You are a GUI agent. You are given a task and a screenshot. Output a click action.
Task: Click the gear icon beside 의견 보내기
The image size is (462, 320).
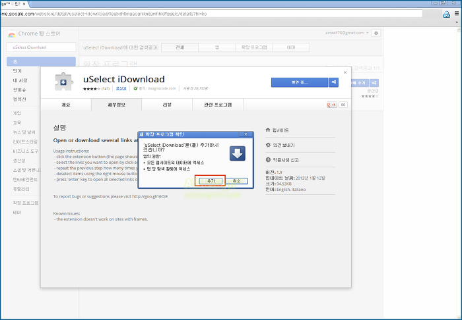point(268,145)
